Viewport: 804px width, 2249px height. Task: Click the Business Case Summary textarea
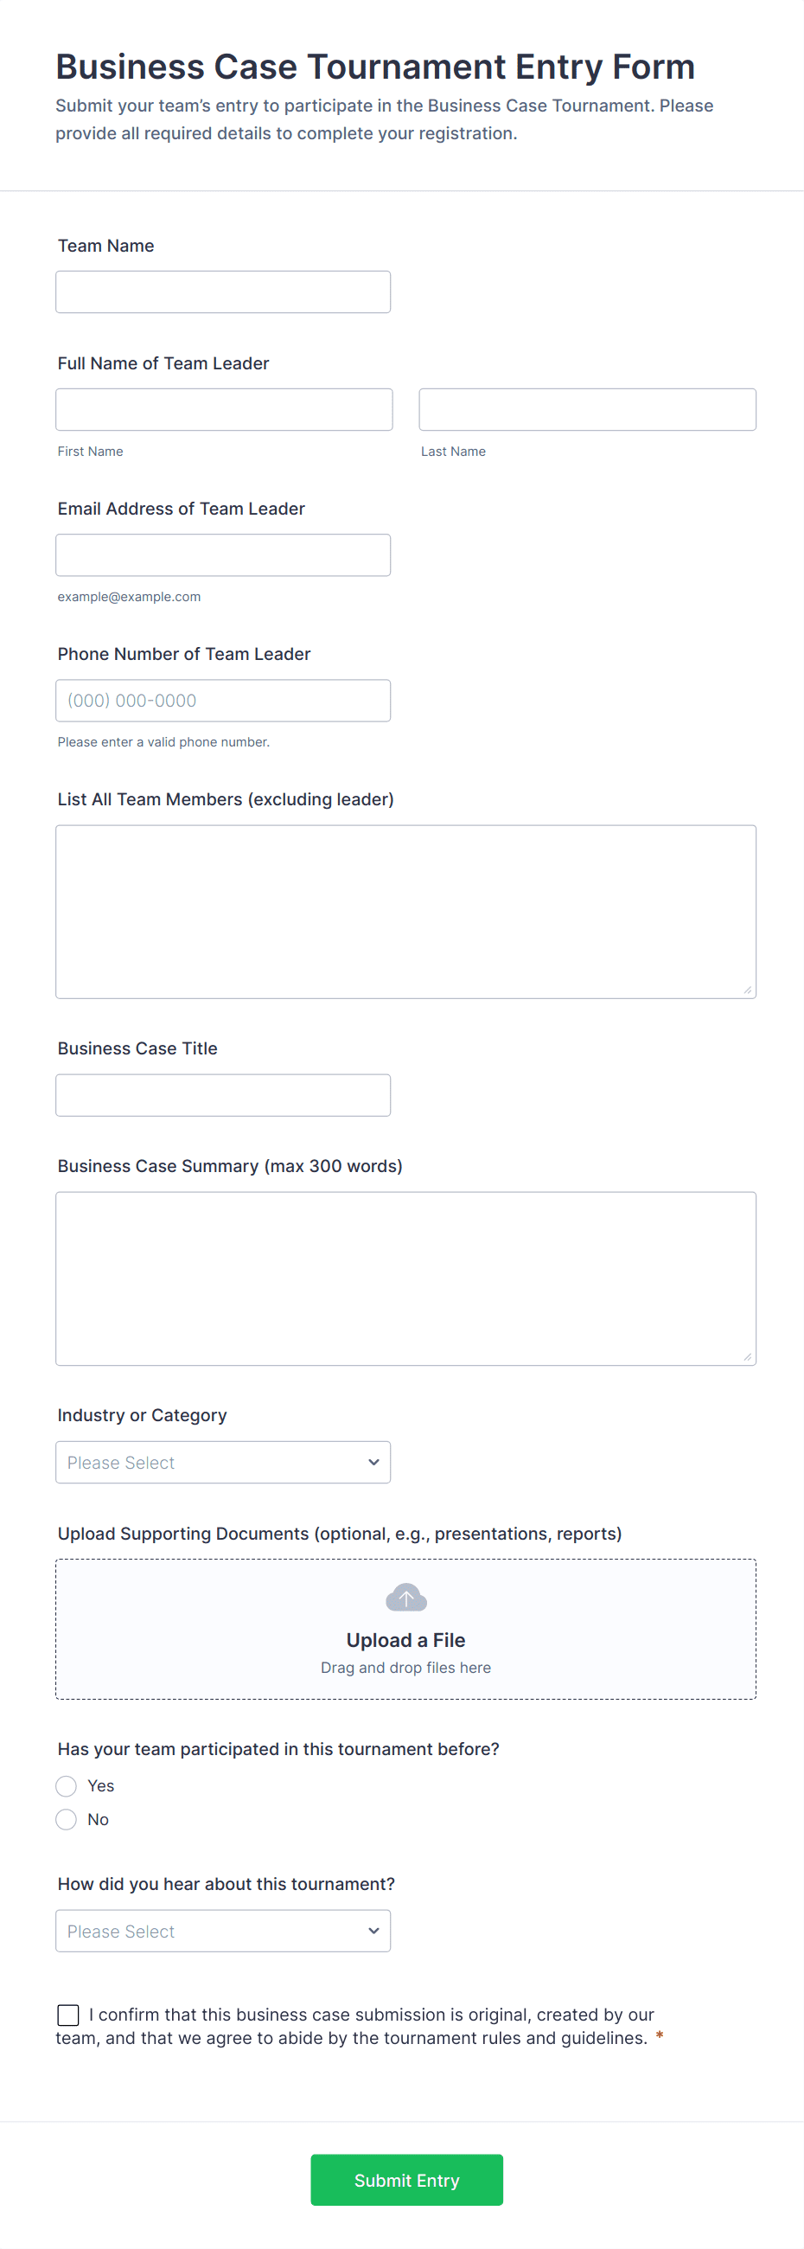405,1278
